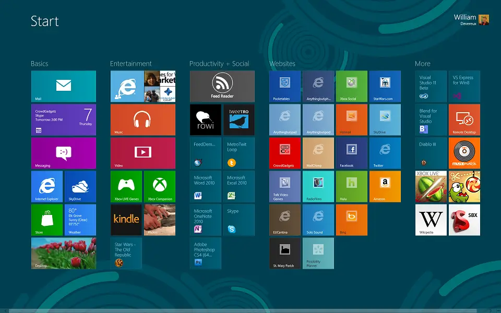This screenshot has width=501, height=313.
Task: Launch the tweeTRO app tile
Action: coord(239,120)
